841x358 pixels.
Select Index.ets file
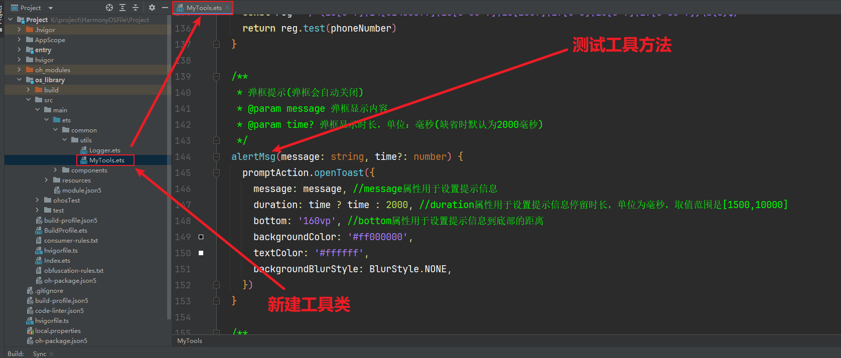click(57, 261)
